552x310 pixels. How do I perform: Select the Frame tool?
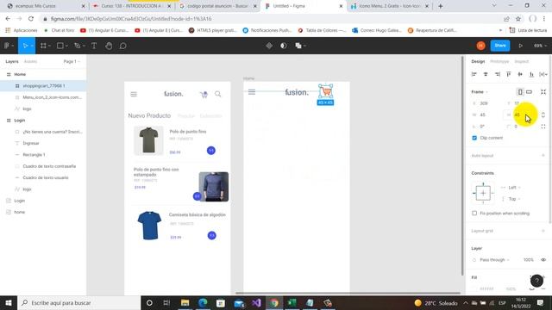click(x=43, y=46)
